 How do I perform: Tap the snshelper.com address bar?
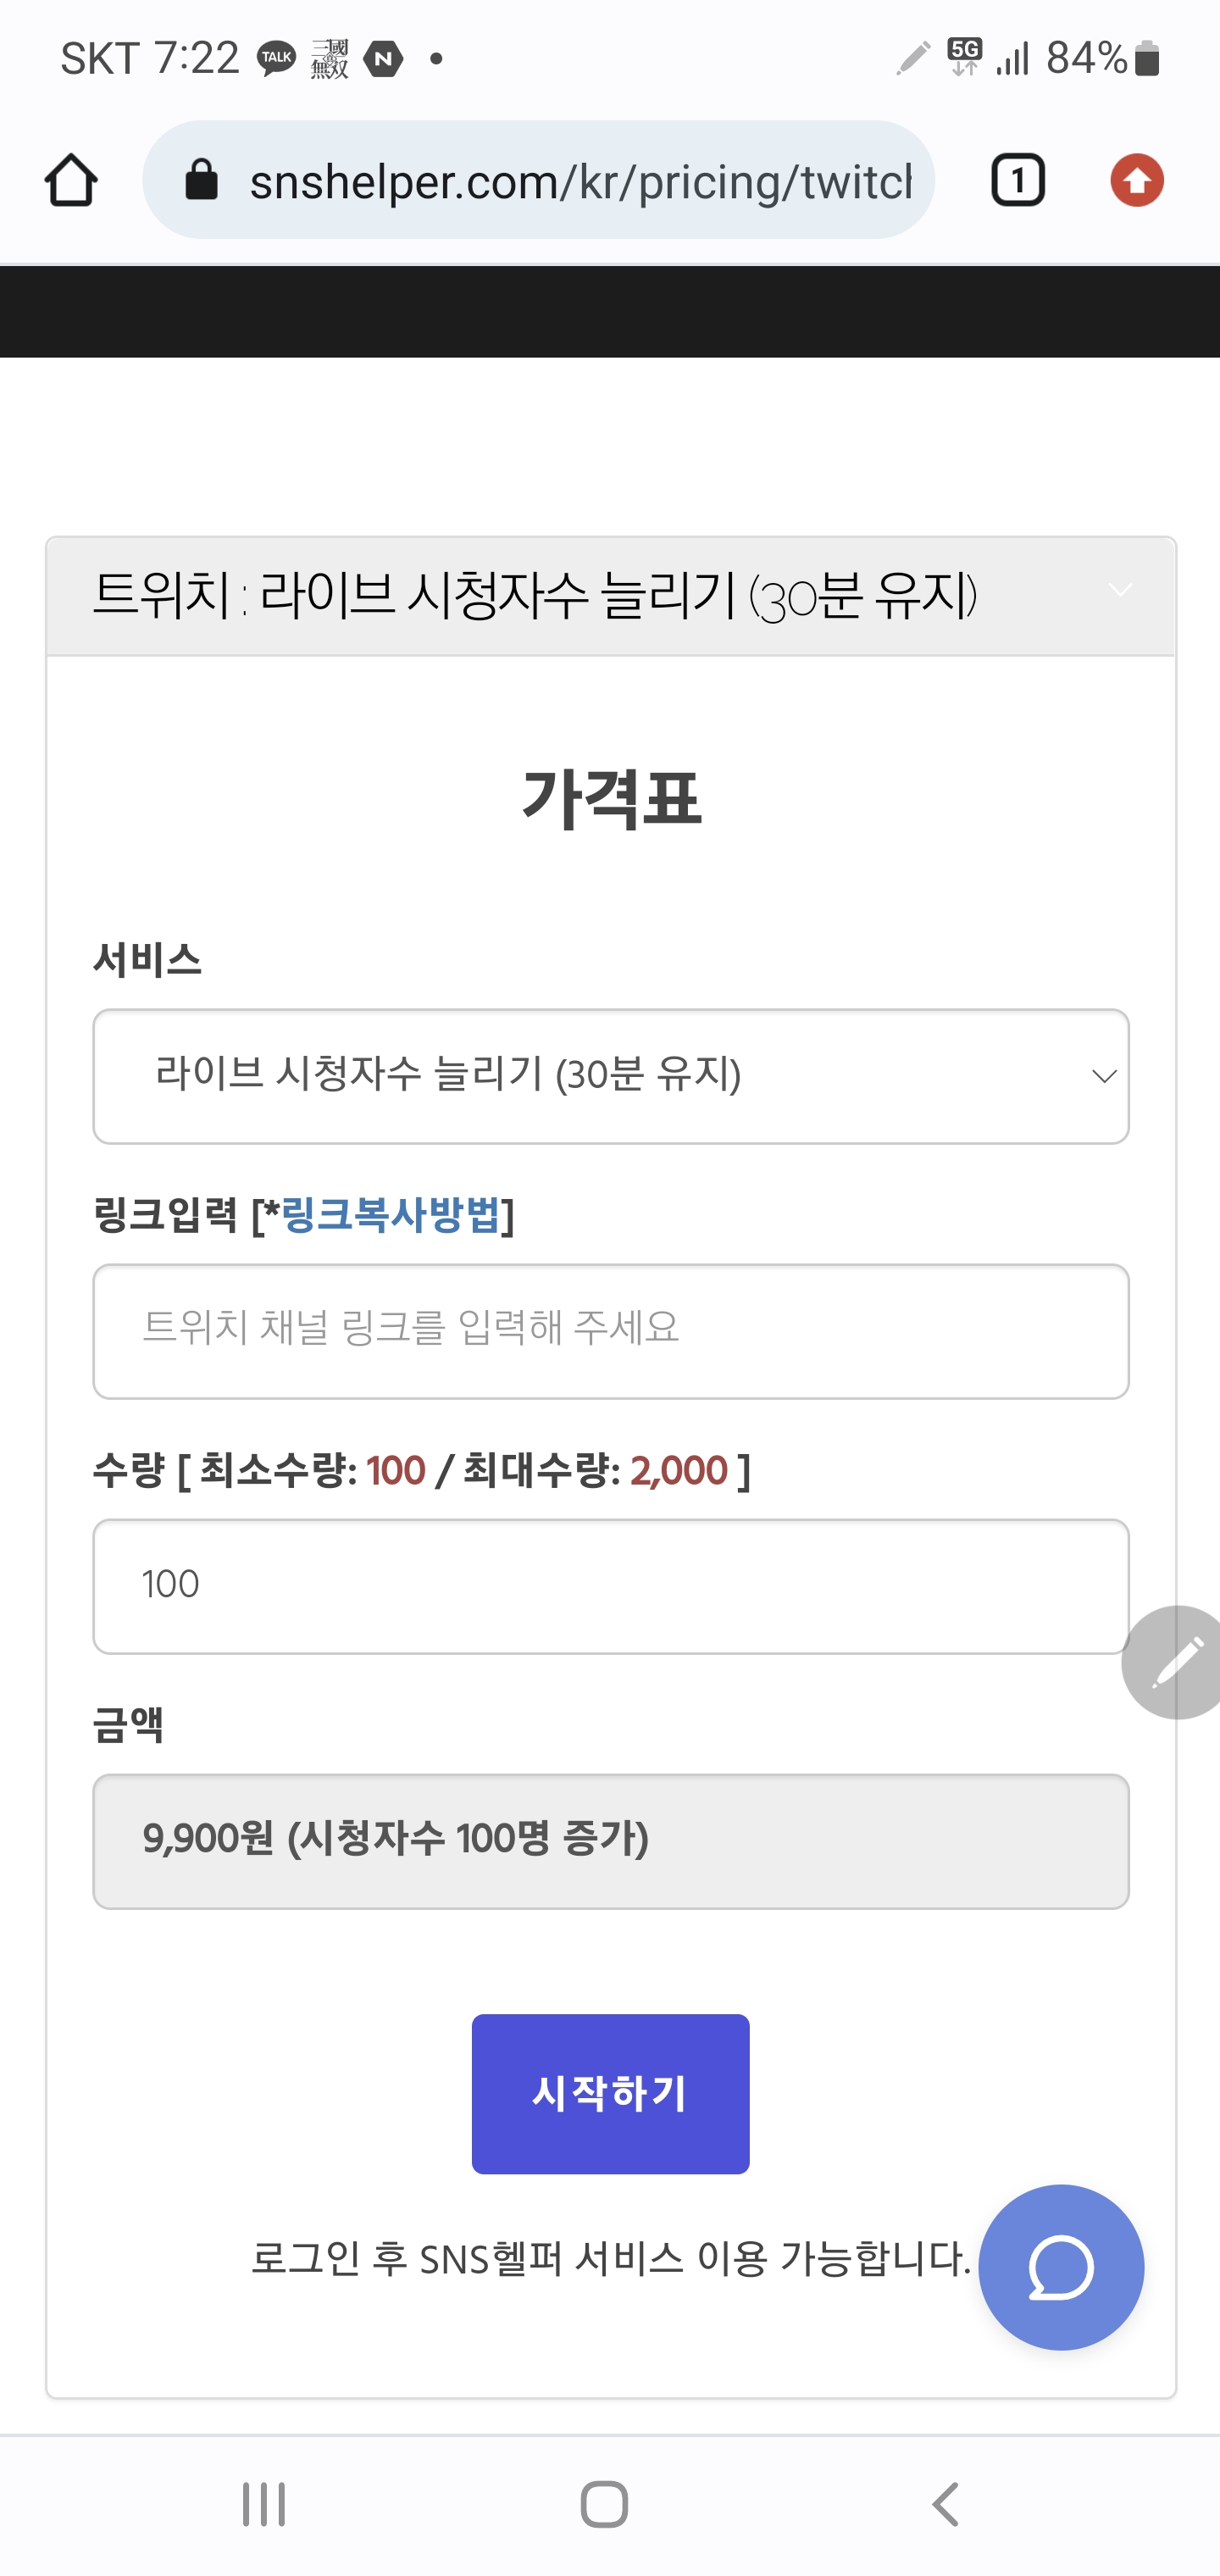click(580, 181)
